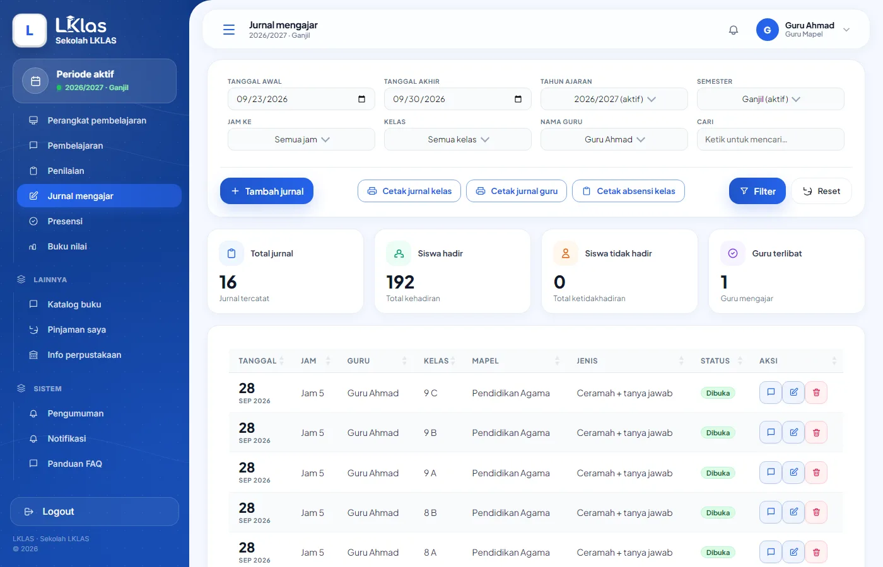
Task: Edit the 8 B journal entry
Action: (793, 512)
